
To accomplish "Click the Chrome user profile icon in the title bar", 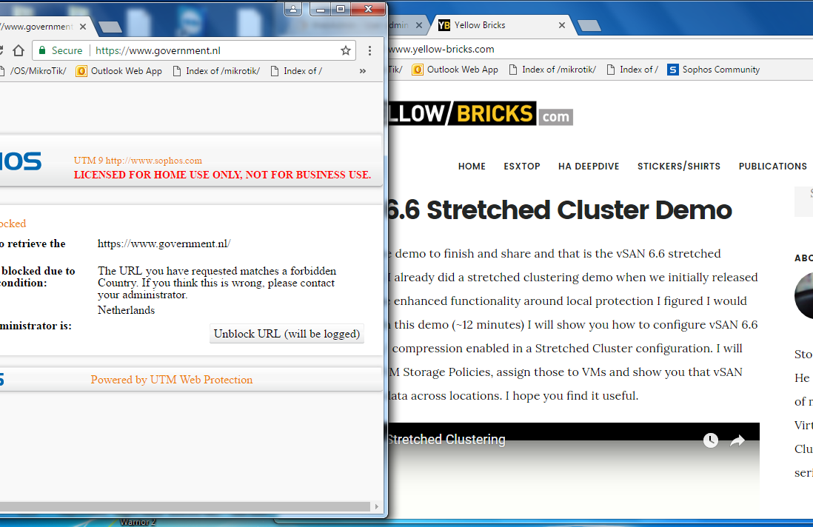I will (293, 9).
